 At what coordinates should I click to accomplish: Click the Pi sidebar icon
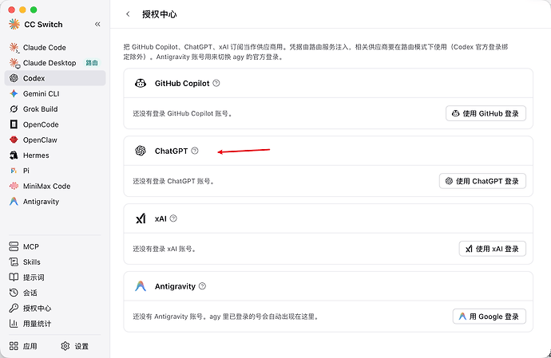click(x=14, y=171)
